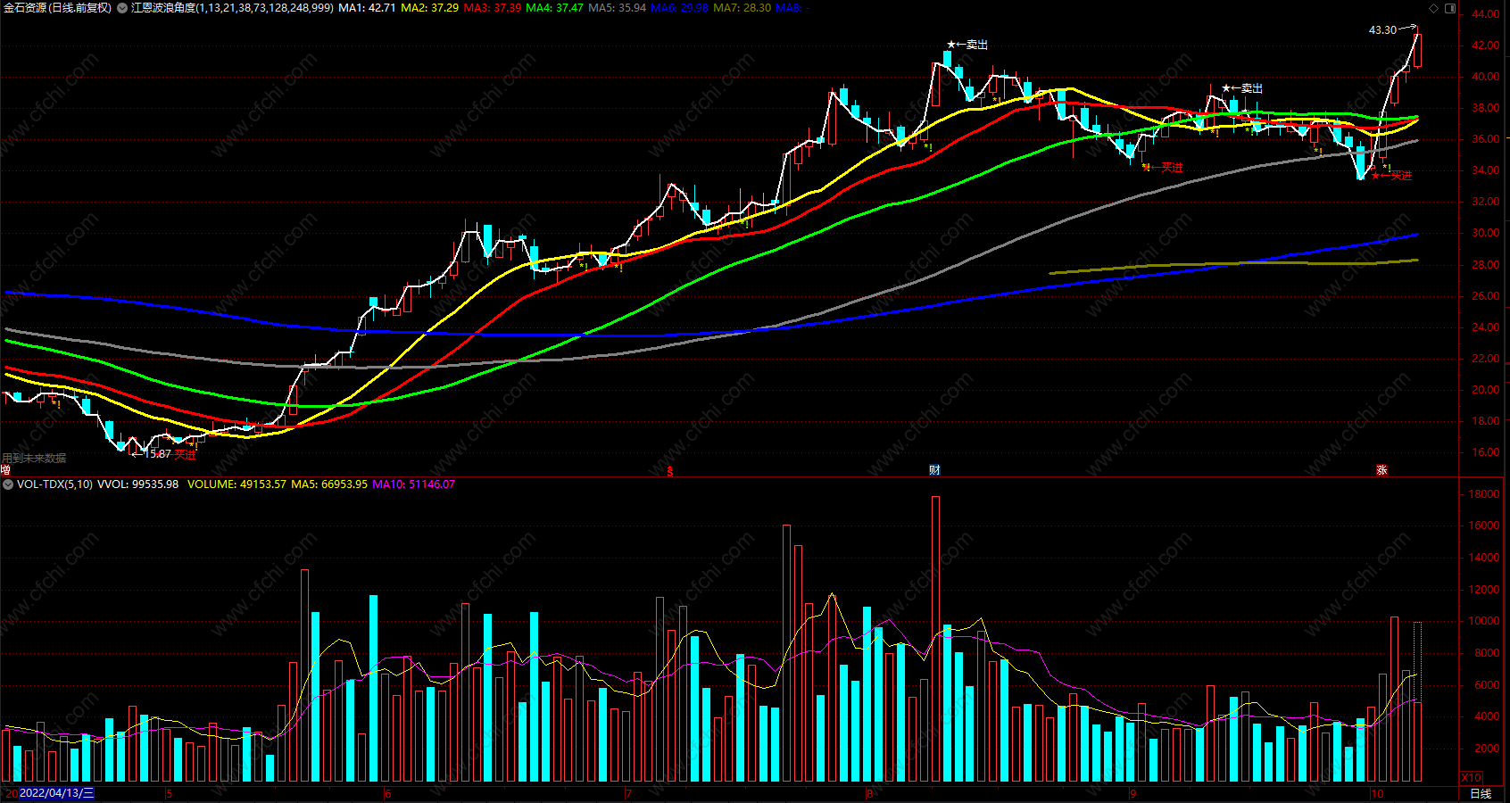Click the month 10 label on time axis
1510x803 pixels.
coord(1377,793)
